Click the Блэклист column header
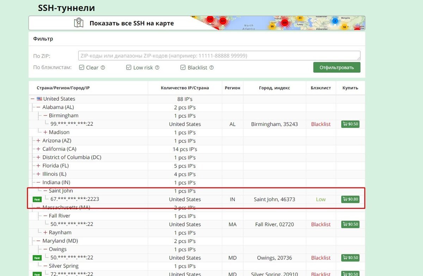 point(321,88)
